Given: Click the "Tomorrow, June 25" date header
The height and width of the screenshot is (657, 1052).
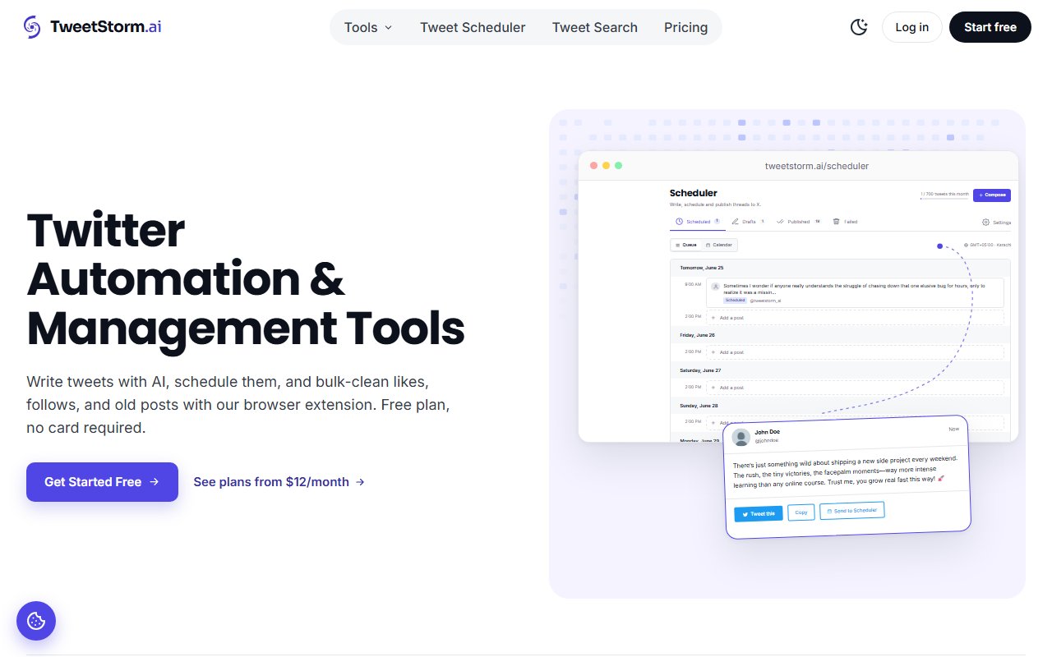Looking at the screenshot, I should tap(703, 268).
